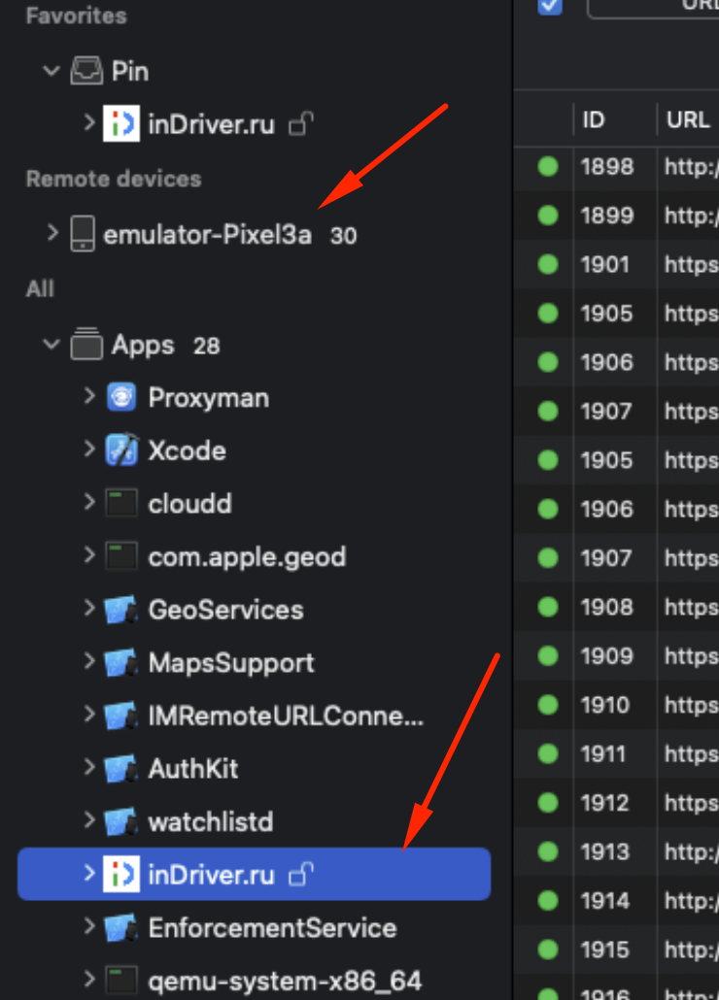Collapse the Pin favorites group
The height and width of the screenshot is (1000, 719).
click(51, 70)
